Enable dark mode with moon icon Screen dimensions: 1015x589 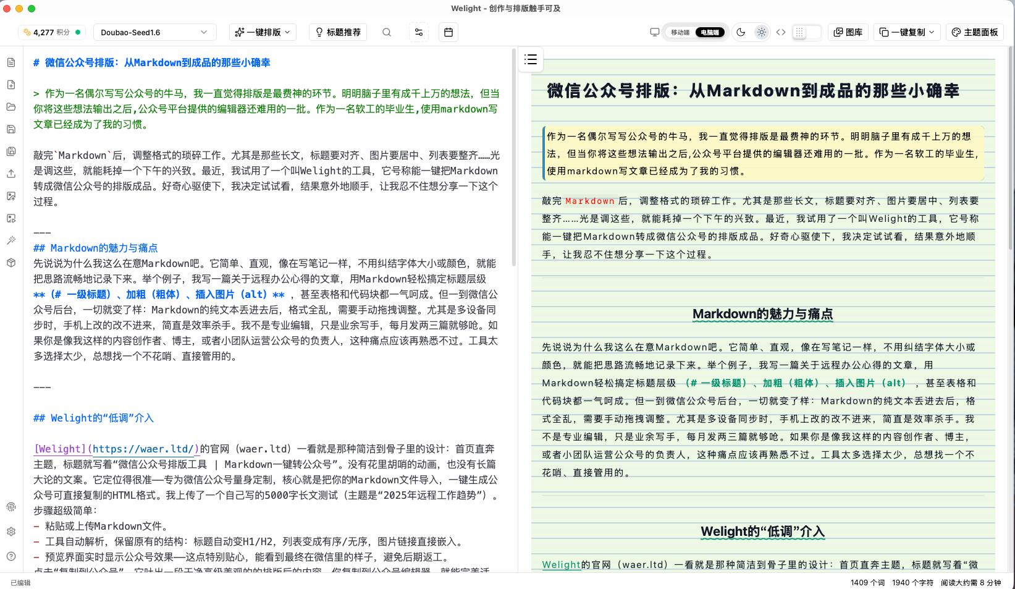pos(741,32)
